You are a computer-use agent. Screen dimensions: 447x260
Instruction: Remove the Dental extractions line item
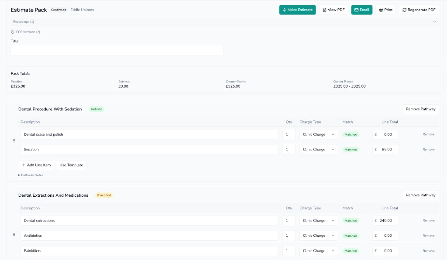[429, 221]
